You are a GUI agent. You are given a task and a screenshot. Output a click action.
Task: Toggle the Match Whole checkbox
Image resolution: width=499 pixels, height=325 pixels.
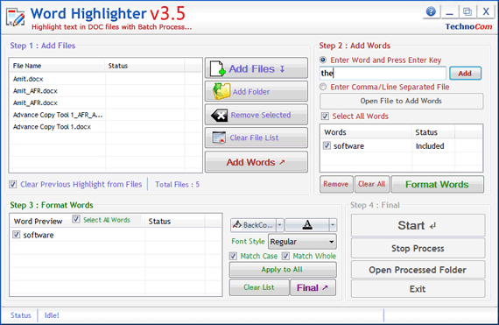point(285,256)
